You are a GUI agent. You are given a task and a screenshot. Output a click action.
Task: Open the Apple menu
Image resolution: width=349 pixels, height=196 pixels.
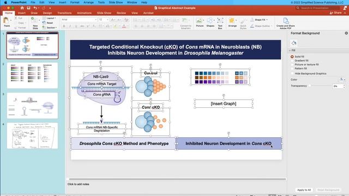(x=5, y=2)
